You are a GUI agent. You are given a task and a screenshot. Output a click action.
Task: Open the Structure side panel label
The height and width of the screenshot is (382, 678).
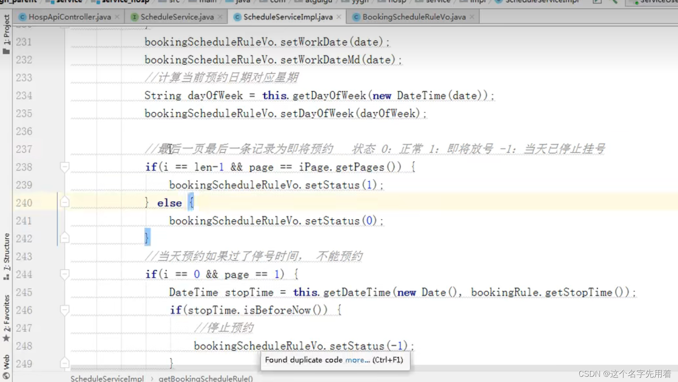6,252
